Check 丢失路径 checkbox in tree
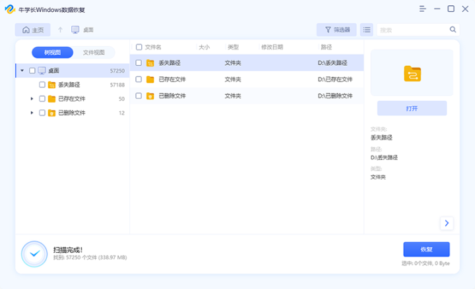The image size is (475, 289). [x=42, y=85]
